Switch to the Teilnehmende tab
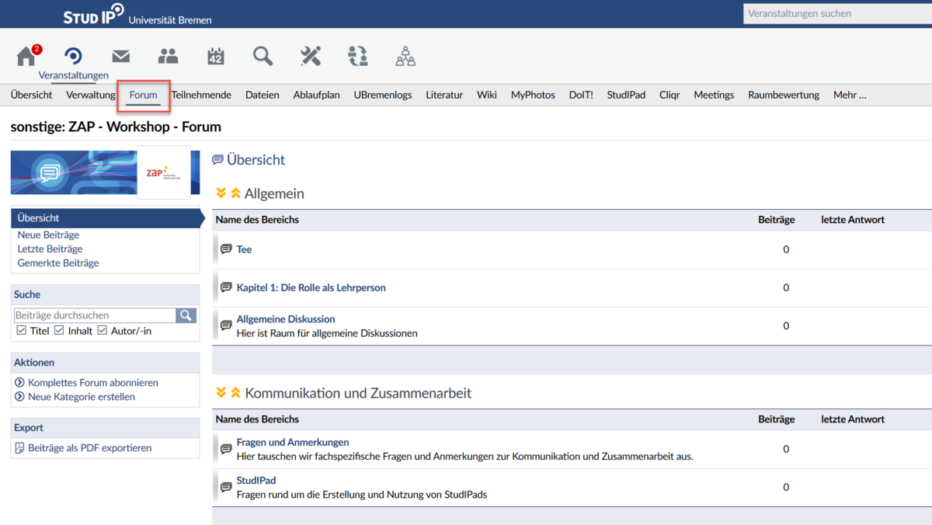Viewport: 932px width, 525px height. point(201,95)
